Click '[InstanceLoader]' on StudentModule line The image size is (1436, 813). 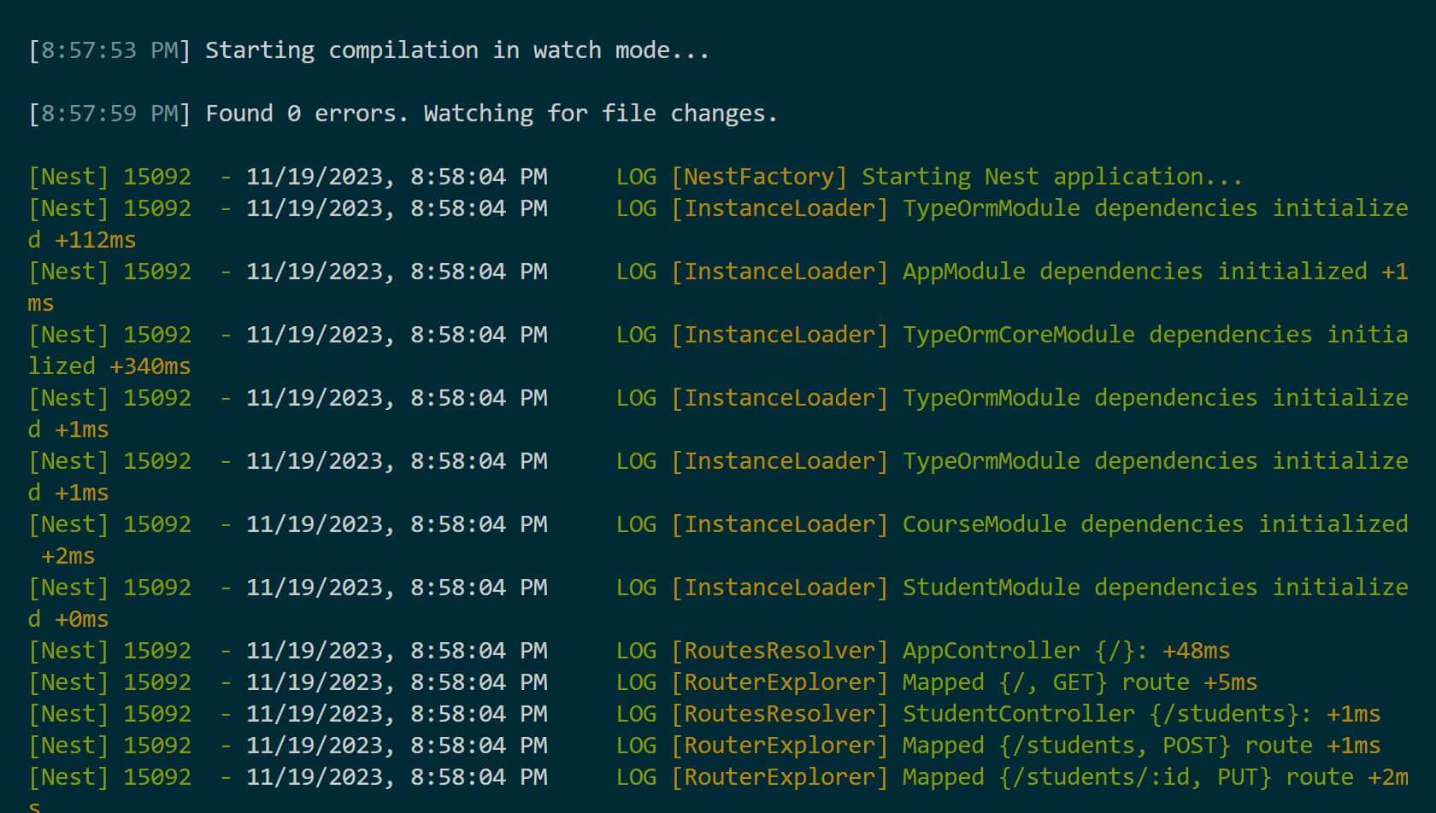tap(780, 588)
